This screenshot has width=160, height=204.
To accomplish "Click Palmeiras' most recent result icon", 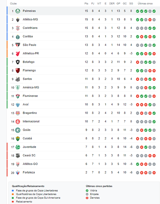I will click(154, 11).
